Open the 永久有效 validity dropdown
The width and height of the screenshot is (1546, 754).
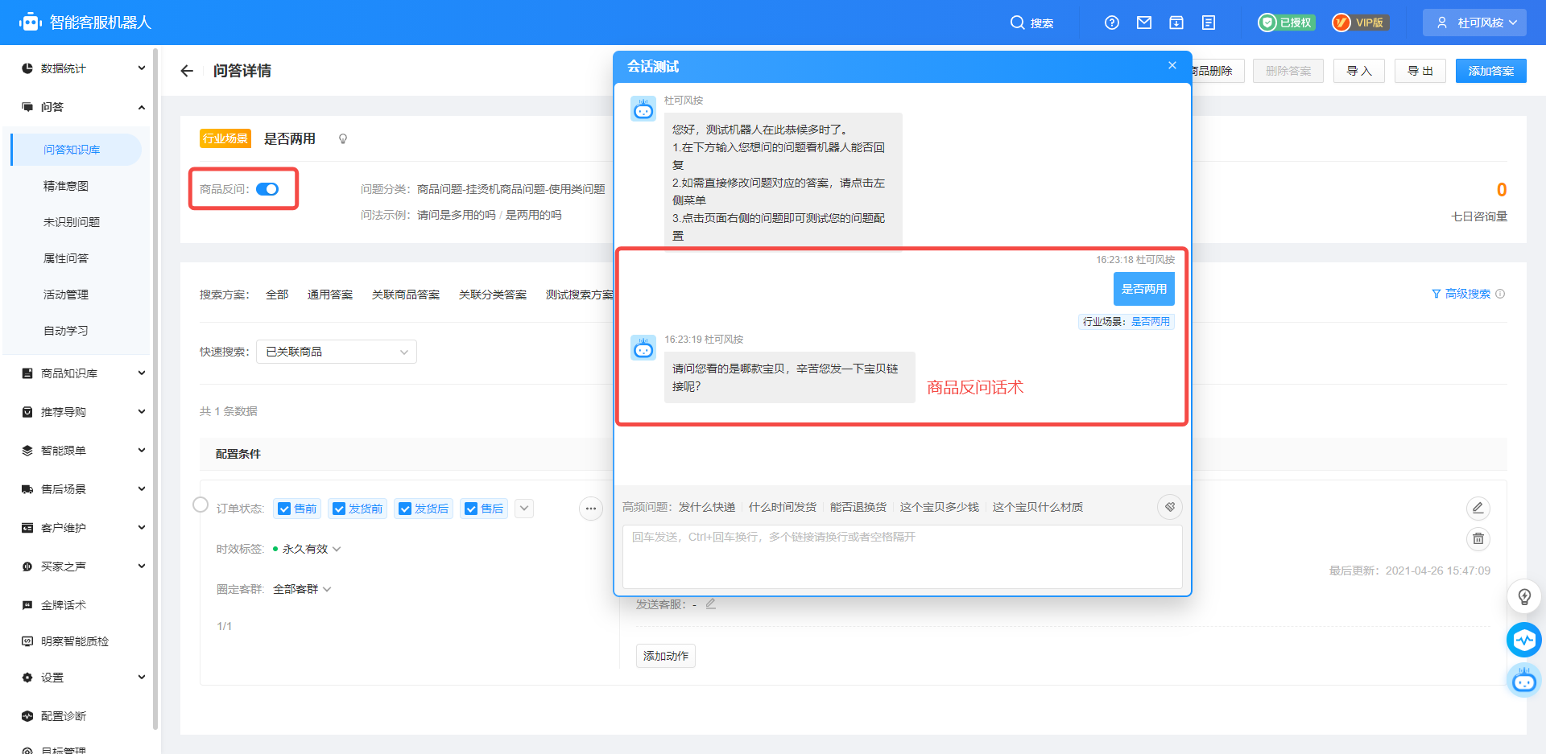pyautogui.click(x=307, y=549)
